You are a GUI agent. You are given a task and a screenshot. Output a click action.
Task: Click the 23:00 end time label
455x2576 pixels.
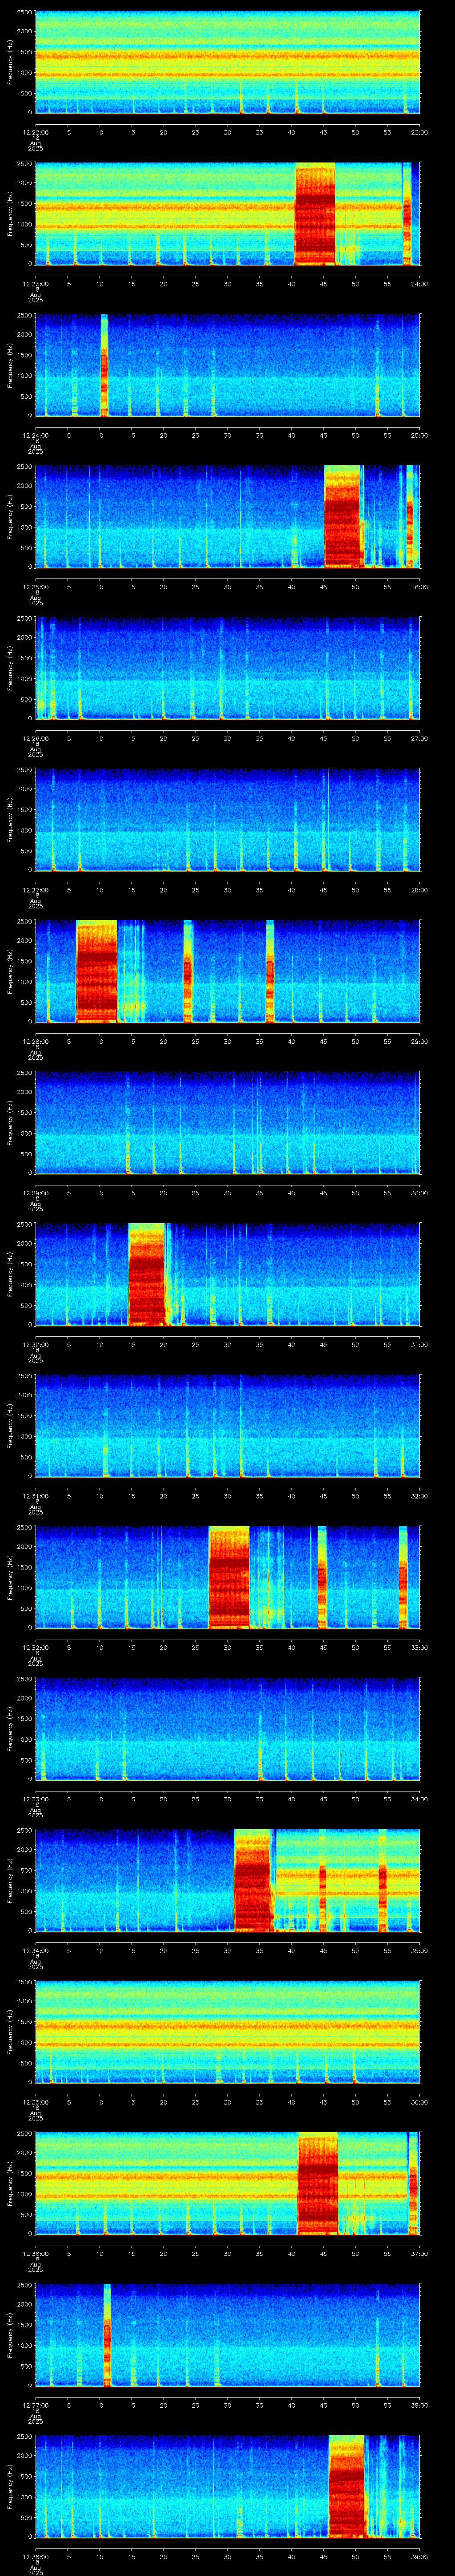point(419,132)
